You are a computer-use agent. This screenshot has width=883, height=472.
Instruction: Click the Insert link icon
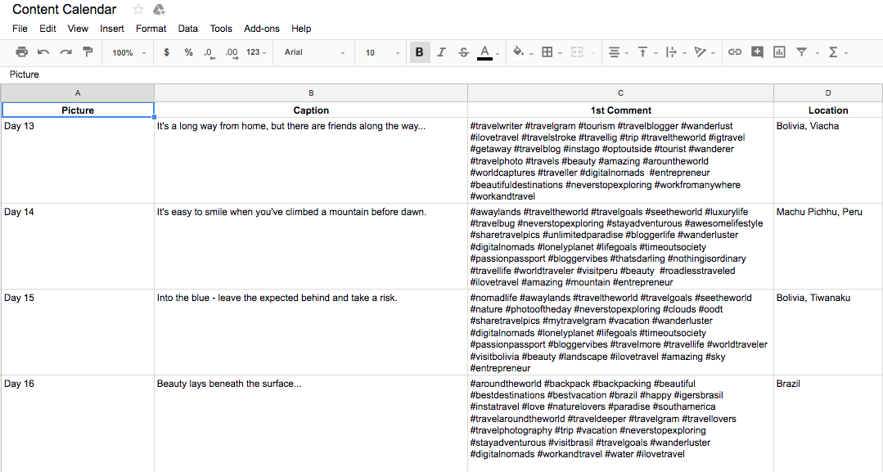735,52
